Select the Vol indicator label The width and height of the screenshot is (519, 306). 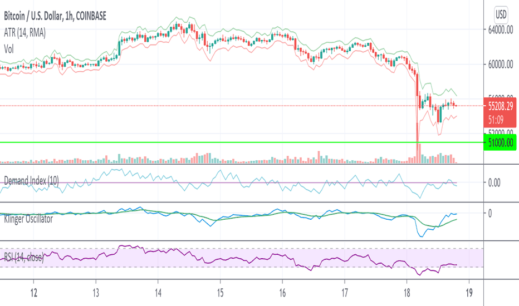coord(9,50)
